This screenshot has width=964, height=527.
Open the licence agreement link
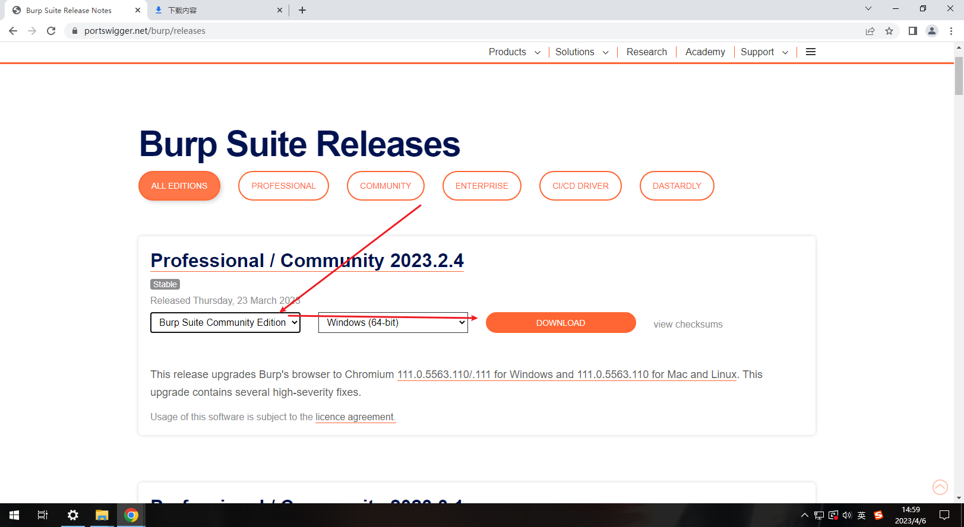point(355,417)
